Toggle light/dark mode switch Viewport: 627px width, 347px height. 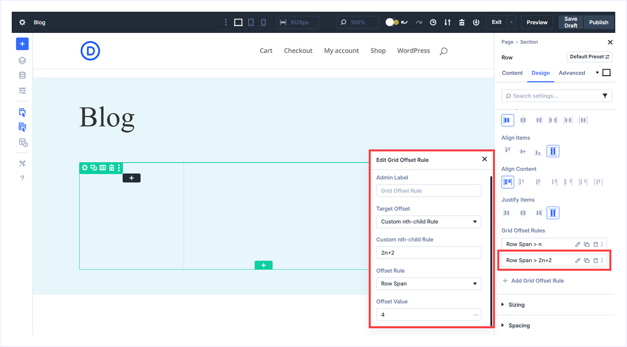[392, 22]
